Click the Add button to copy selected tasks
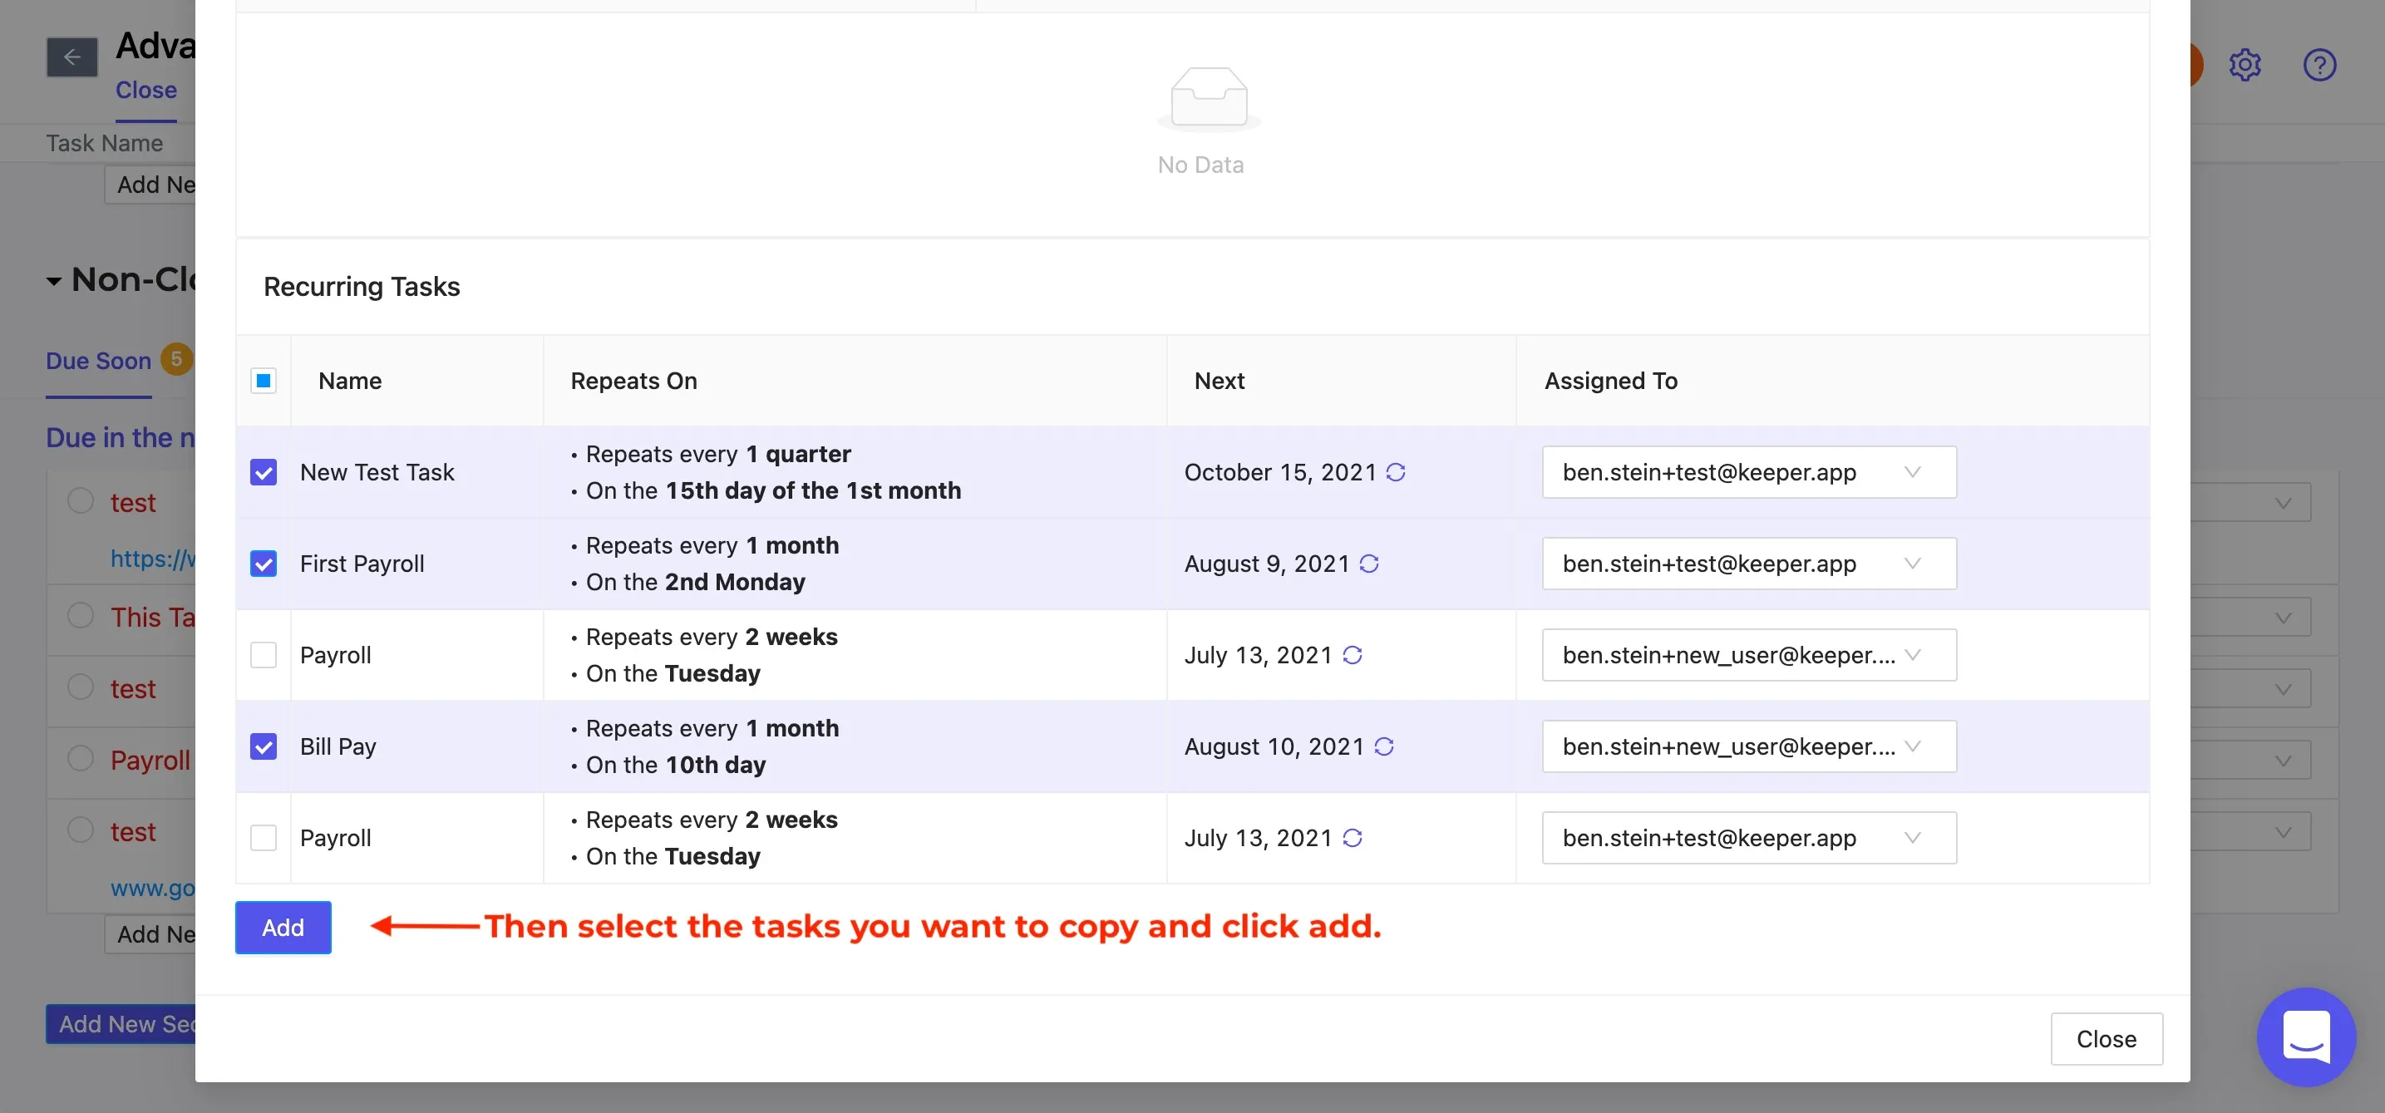 (283, 928)
